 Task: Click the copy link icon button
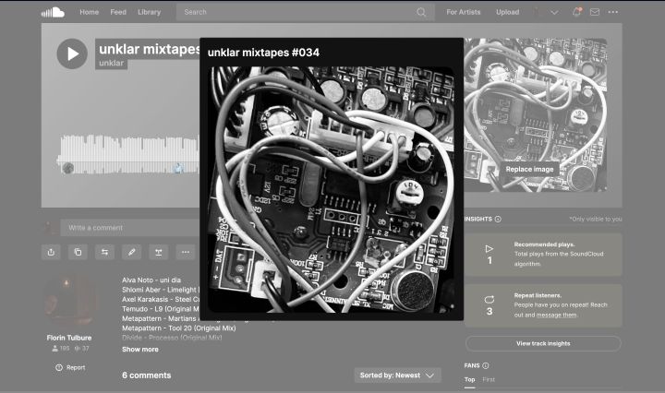pyautogui.click(x=78, y=252)
